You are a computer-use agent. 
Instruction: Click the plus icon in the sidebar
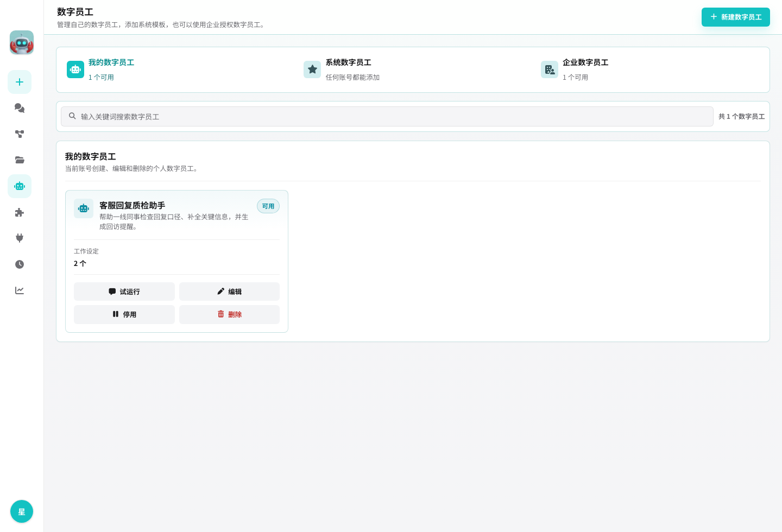(x=20, y=82)
